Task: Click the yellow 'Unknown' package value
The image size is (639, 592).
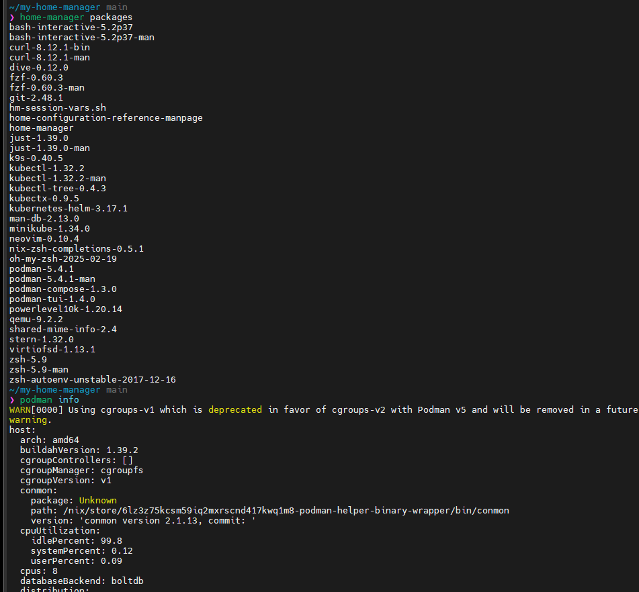Action: pos(98,501)
